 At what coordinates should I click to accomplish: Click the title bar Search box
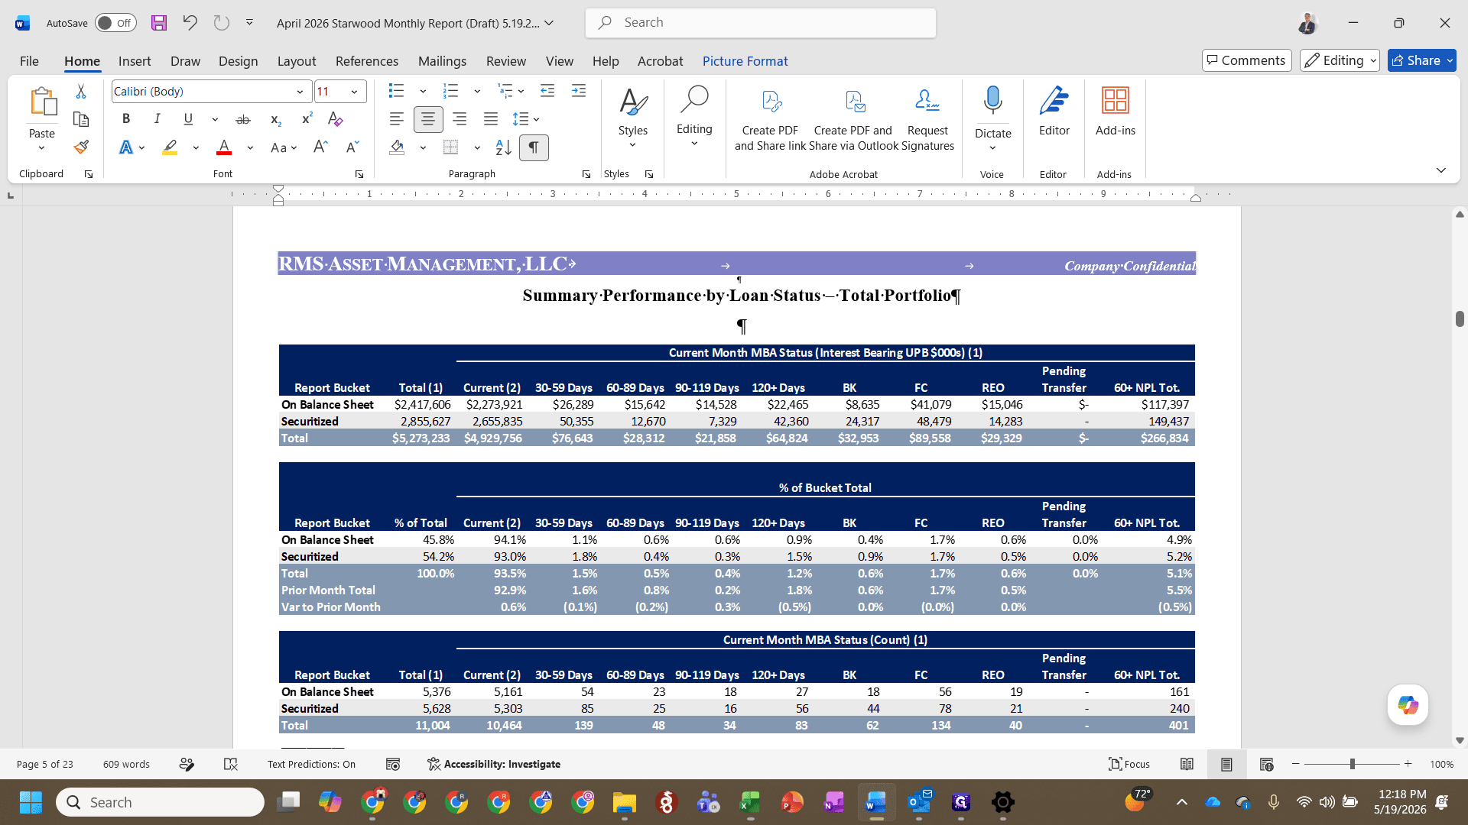[x=760, y=23]
